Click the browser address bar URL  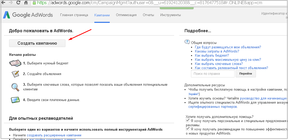(150, 3)
